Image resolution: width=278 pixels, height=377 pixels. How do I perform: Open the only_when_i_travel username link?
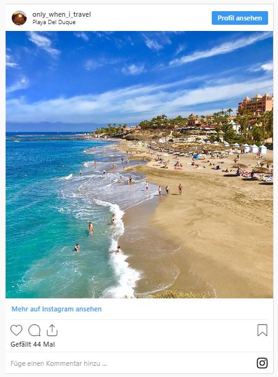[61, 14]
